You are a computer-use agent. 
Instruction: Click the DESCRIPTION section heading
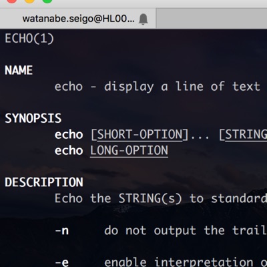point(44,182)
